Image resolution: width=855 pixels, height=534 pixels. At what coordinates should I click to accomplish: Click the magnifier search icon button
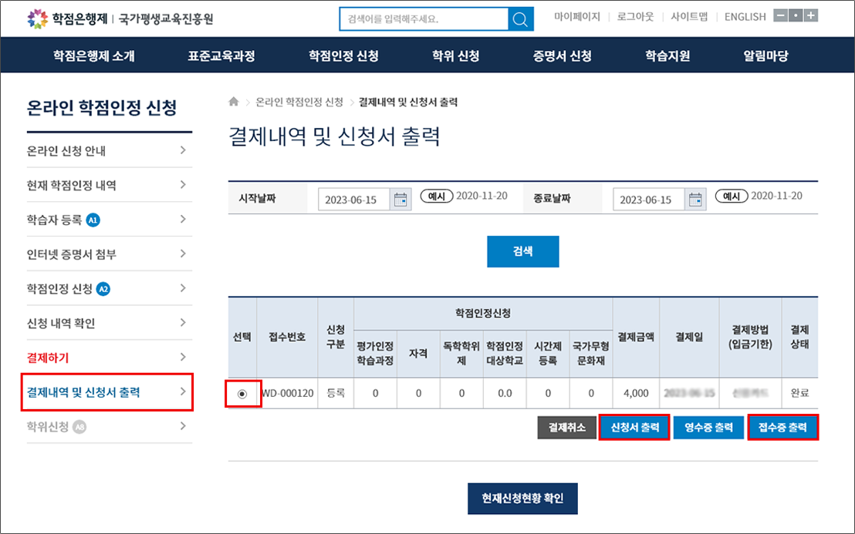click(522, 18)
